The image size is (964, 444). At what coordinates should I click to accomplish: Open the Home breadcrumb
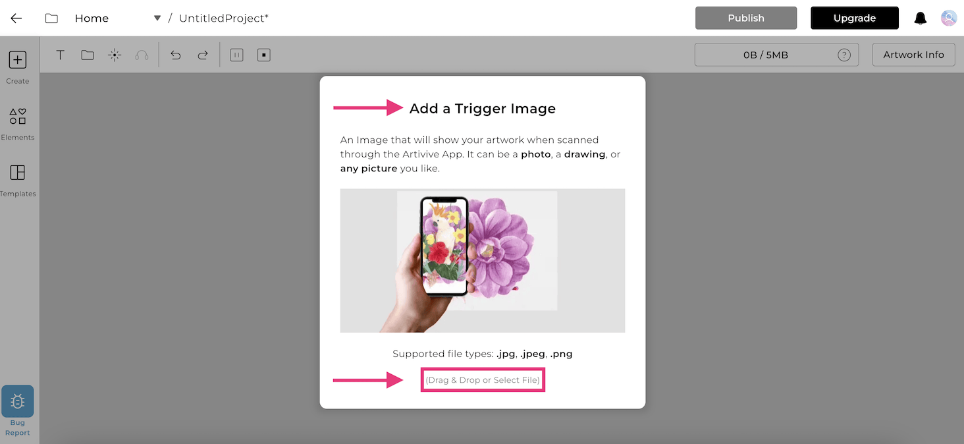[x=92, y=18]
